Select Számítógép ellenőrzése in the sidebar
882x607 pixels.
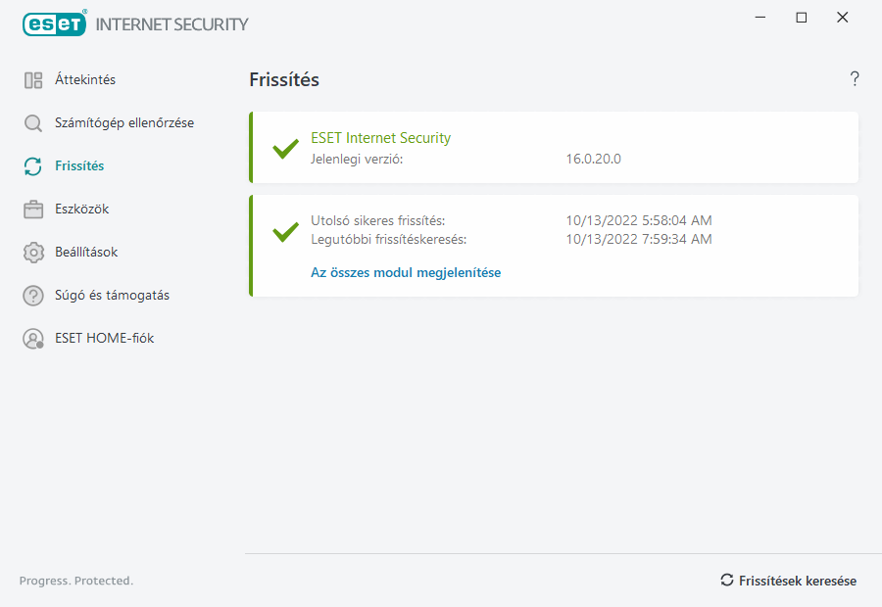click(x=124, y=123)
